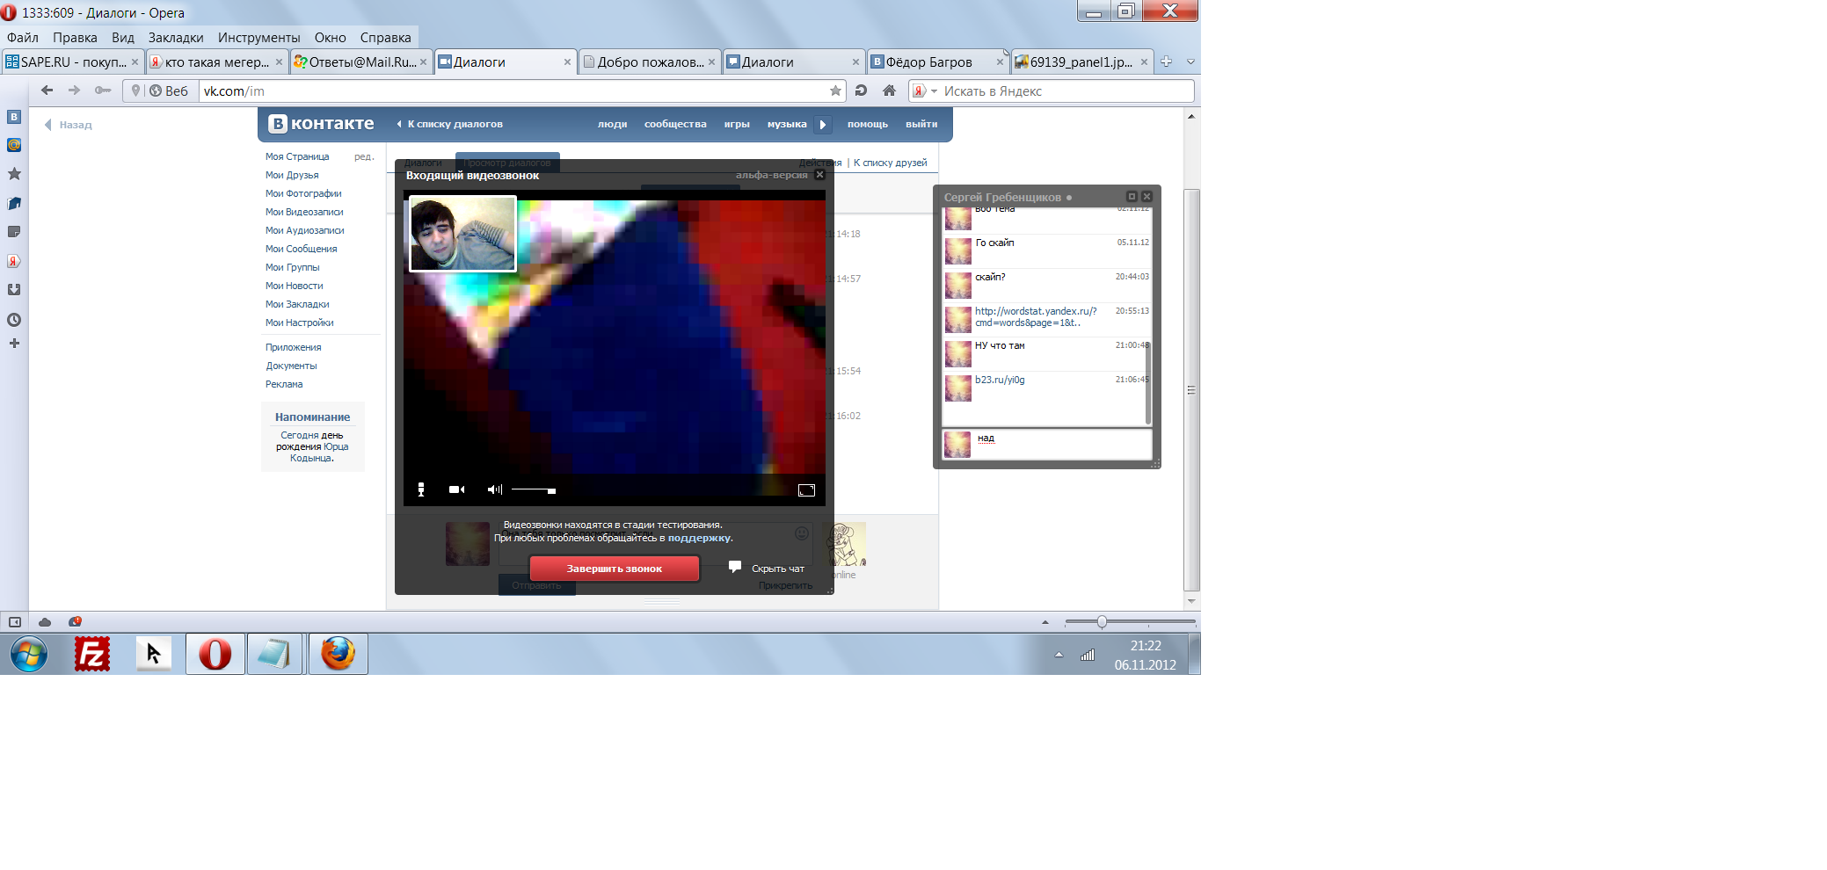Click К списку друзей link
Image resolution: width=1827 pixels, height=870 pixels.
point(890,163)
